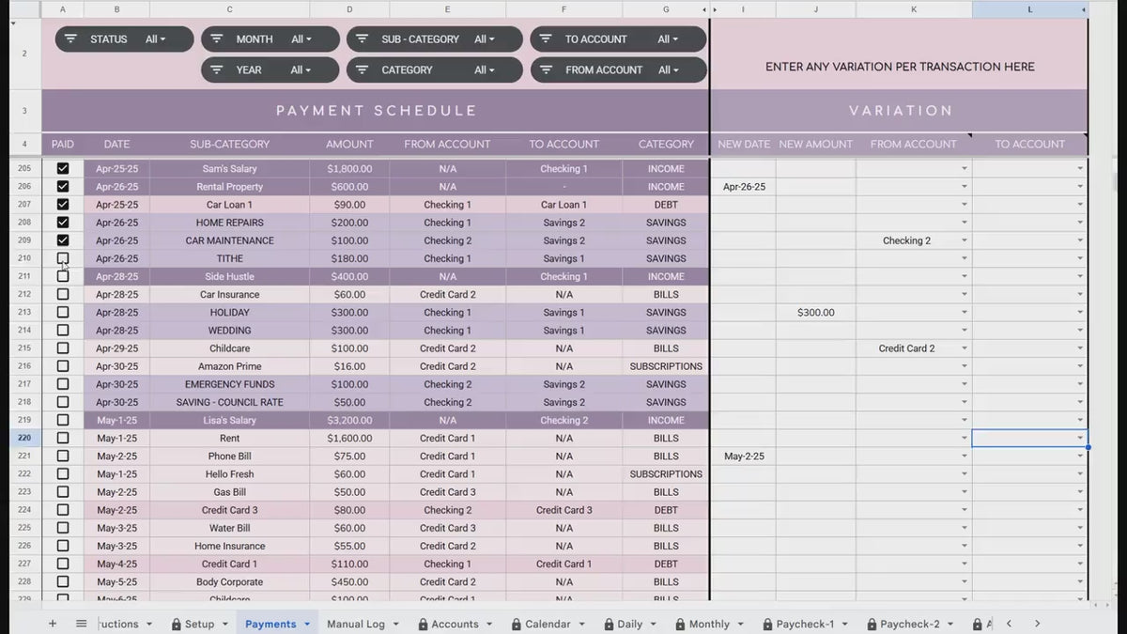
Task: Uncheck PAID box for CAR MAINTENANCE
Action: (63, 240)
